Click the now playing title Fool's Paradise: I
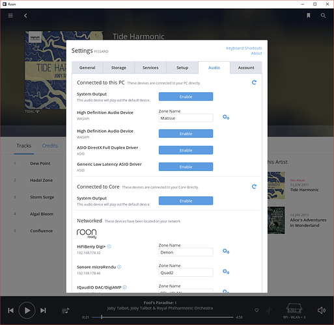The width and height of the screenshot is (334, 325). tap(160, 303)
